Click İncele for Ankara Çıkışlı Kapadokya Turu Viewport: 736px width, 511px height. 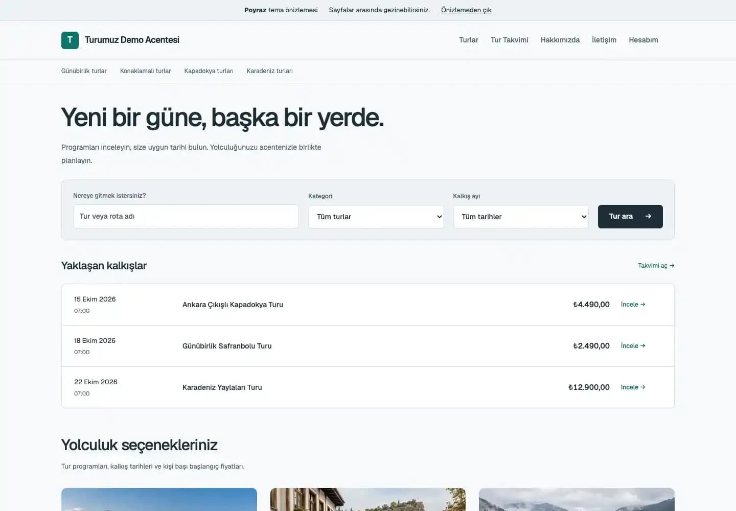point(633,305)
